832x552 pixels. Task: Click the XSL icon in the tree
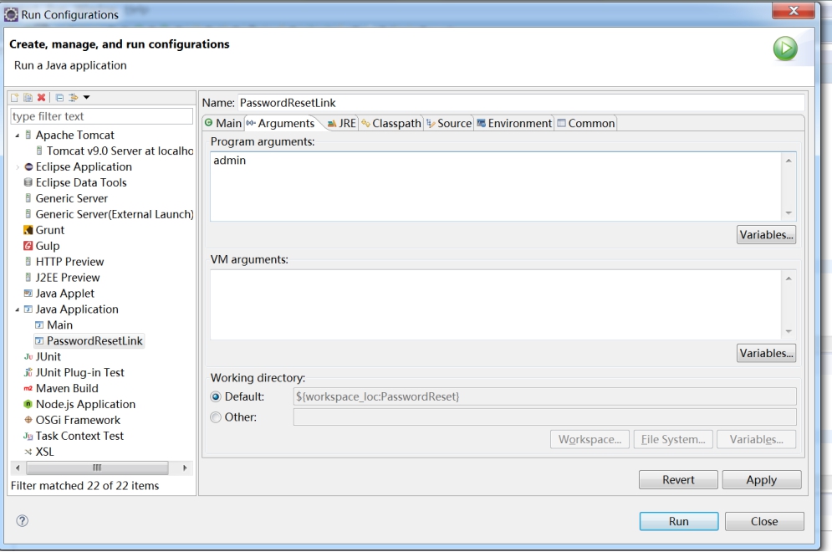(28, 452)
